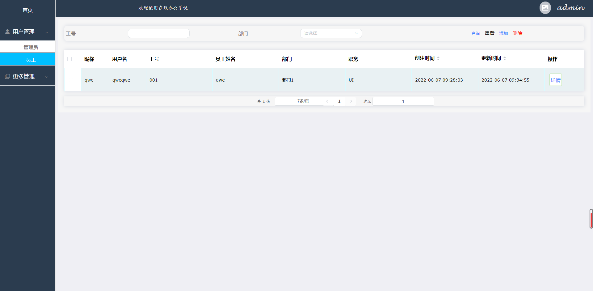
Task: Switch to the 管理员 section
Action: point(31,47)
